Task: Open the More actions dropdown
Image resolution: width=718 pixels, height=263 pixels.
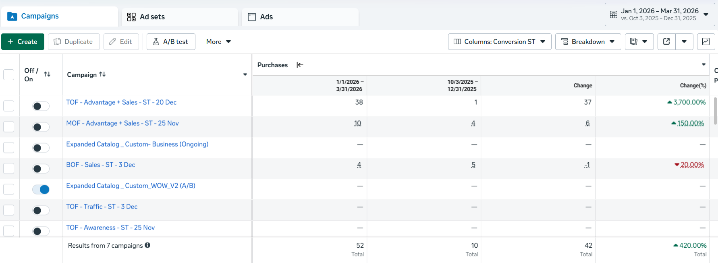Action: pyautogui.click(x=218, y=41)
